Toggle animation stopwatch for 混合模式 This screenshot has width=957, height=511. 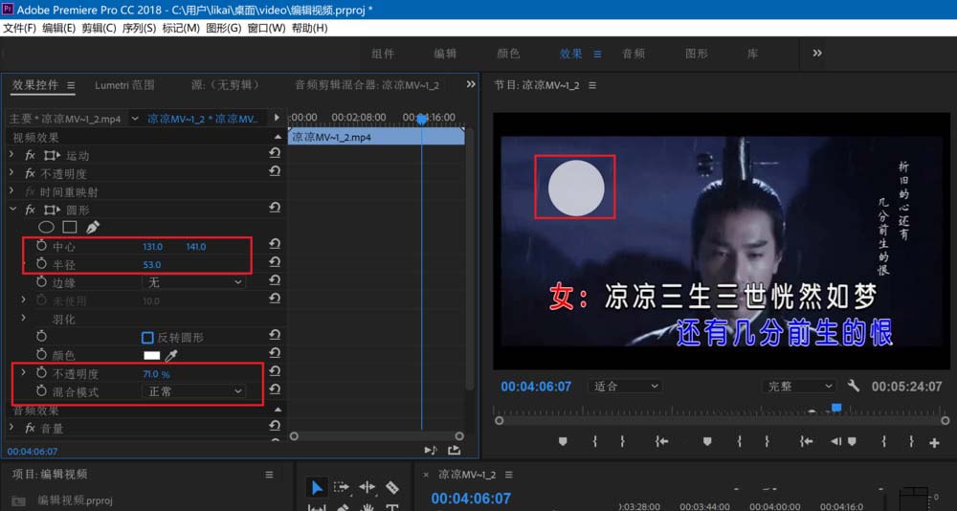point(41,390)
